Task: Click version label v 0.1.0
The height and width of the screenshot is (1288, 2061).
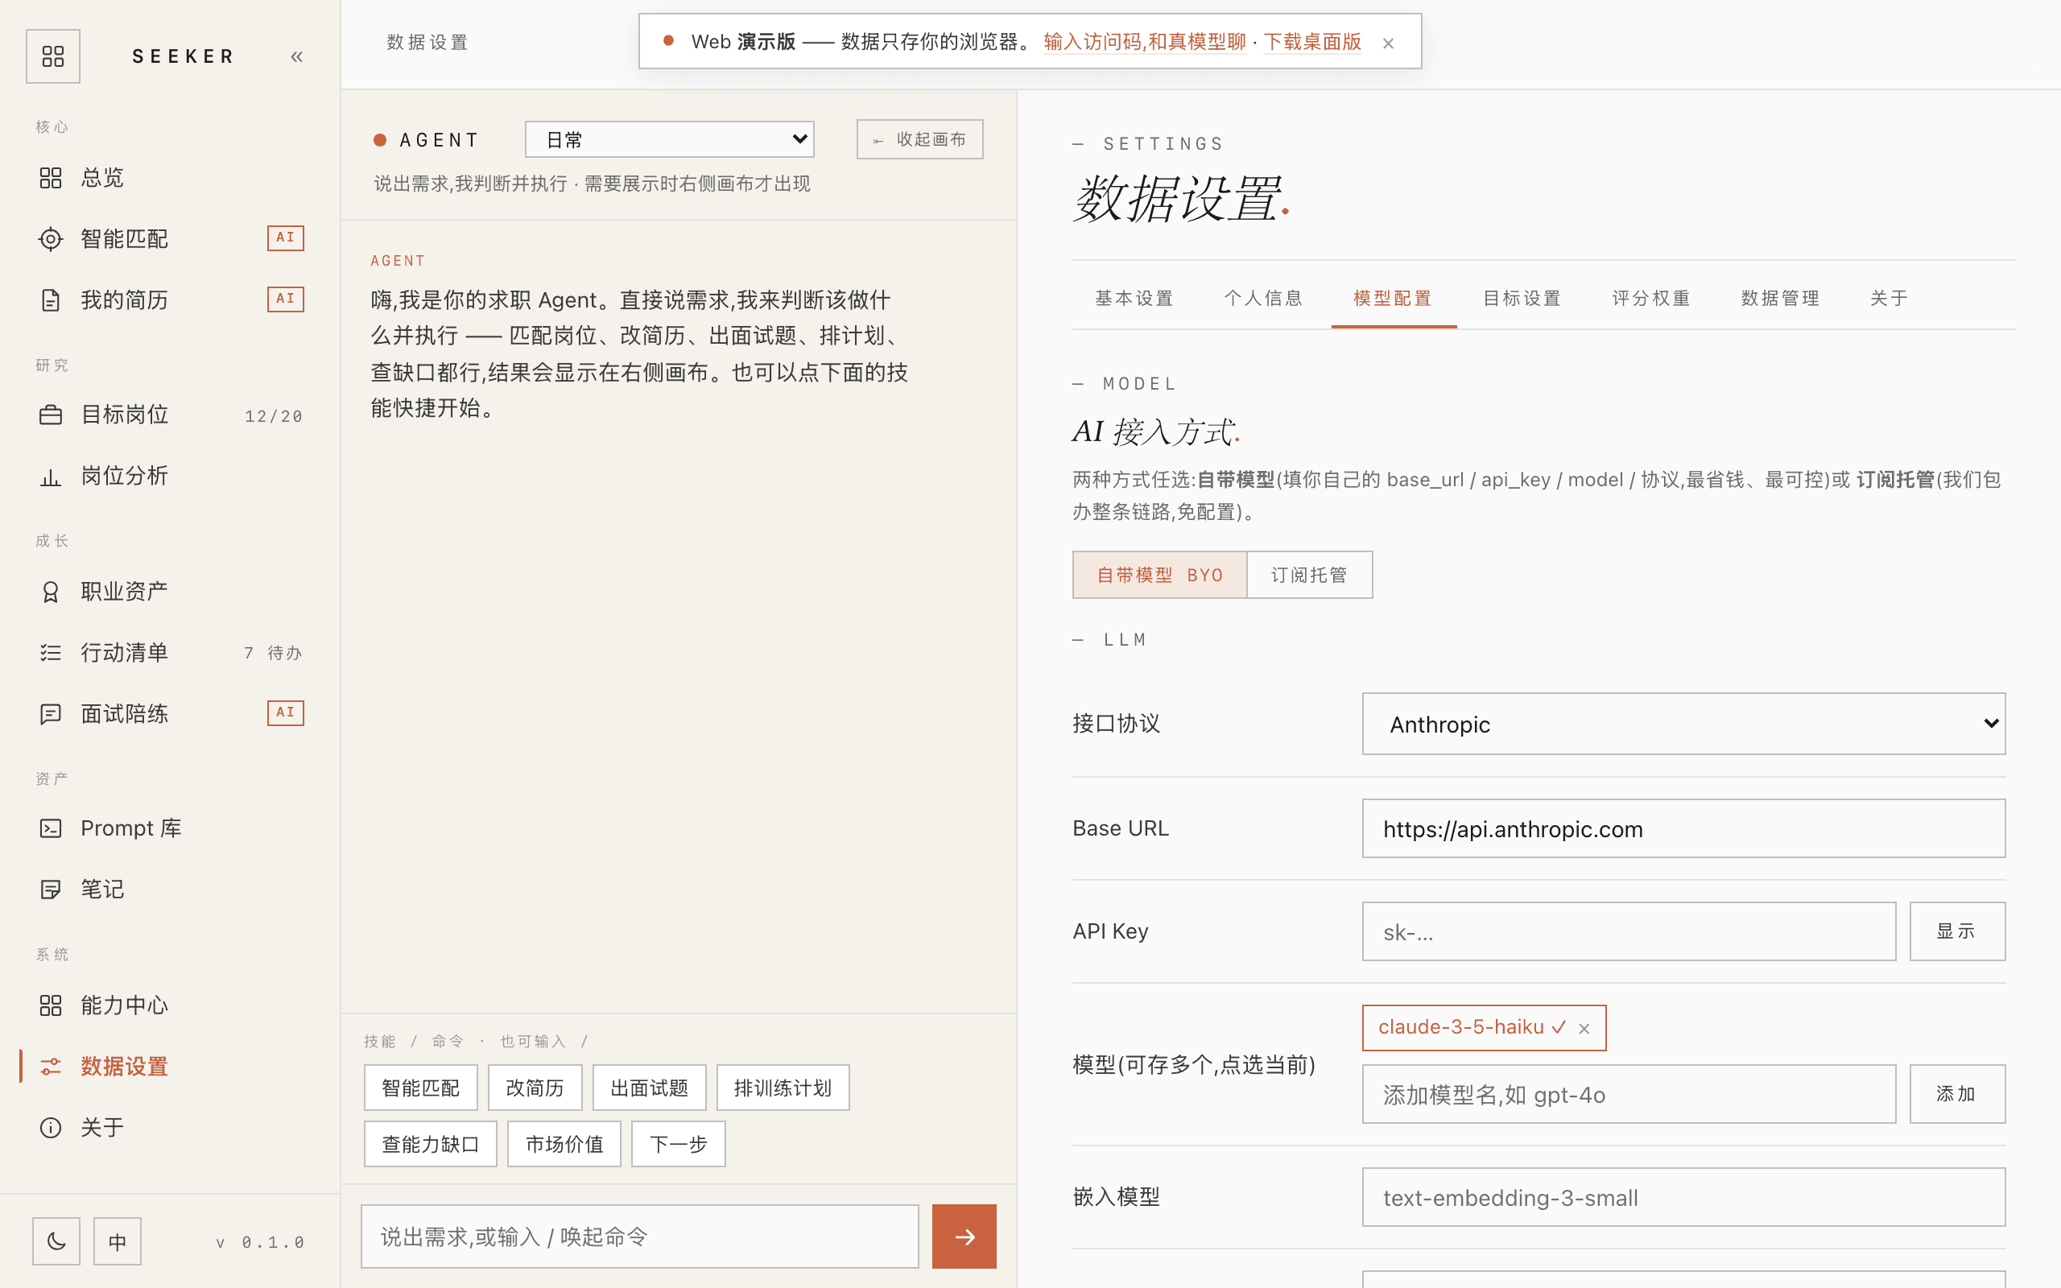Action: click(x=260, y=1242)
